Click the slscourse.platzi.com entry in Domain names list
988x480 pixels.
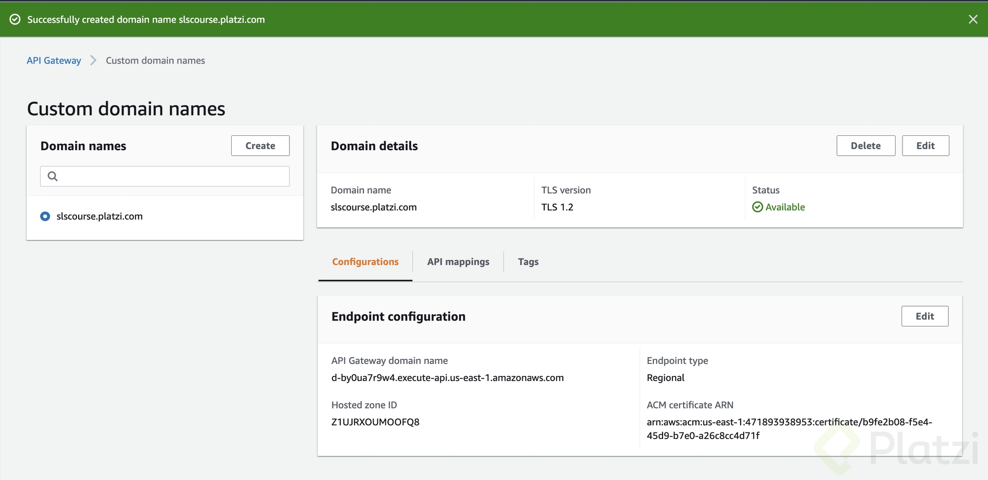pos(99,216)
